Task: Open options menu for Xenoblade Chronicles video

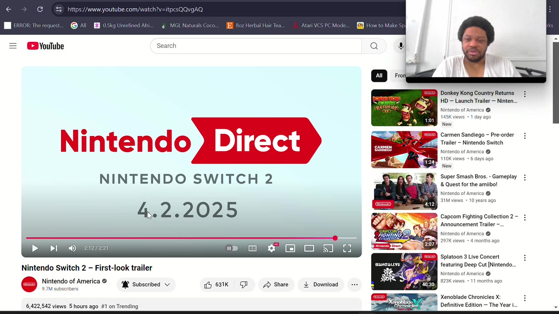Action: (524, 298)
